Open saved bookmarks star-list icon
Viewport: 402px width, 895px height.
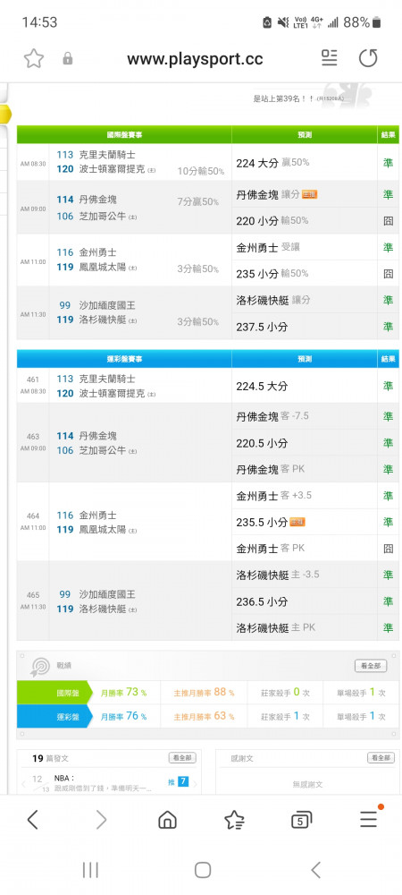point(235,820)
